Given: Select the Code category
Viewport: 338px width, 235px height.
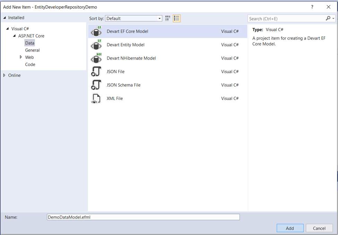Looking at the screenshot, I should pos(30,64).
